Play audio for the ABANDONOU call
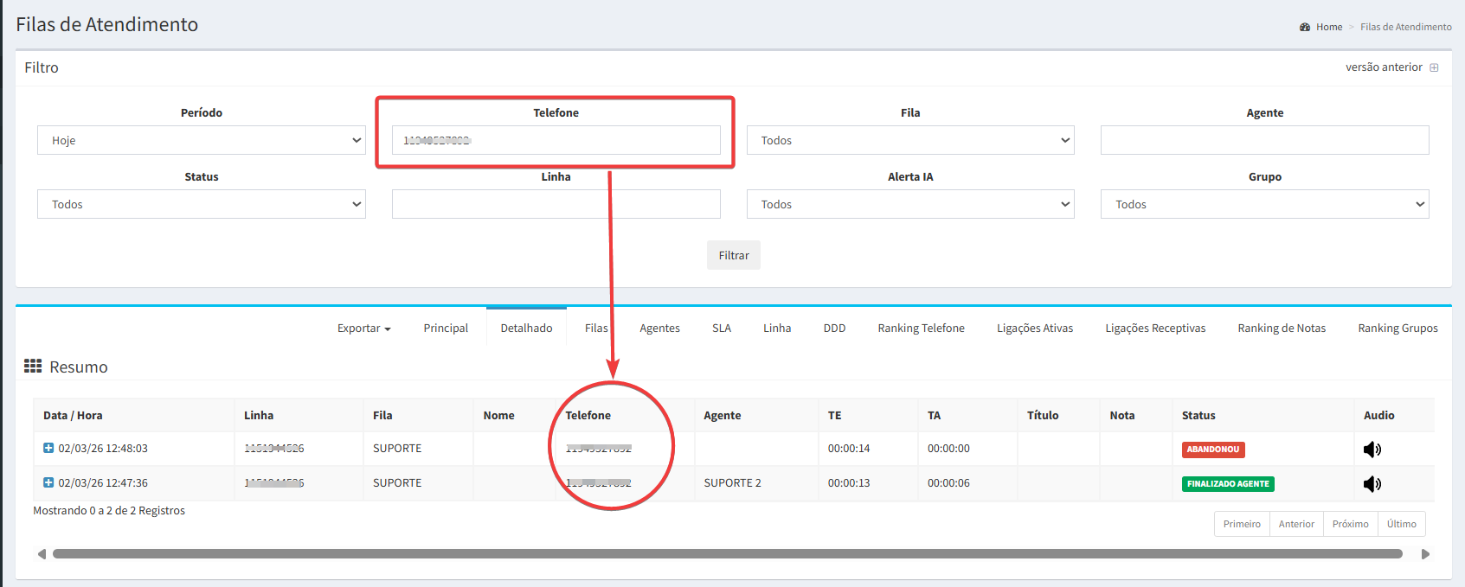Viewport: 1465px width, 587px height. pyautogui.click(x=1372, y=450)
